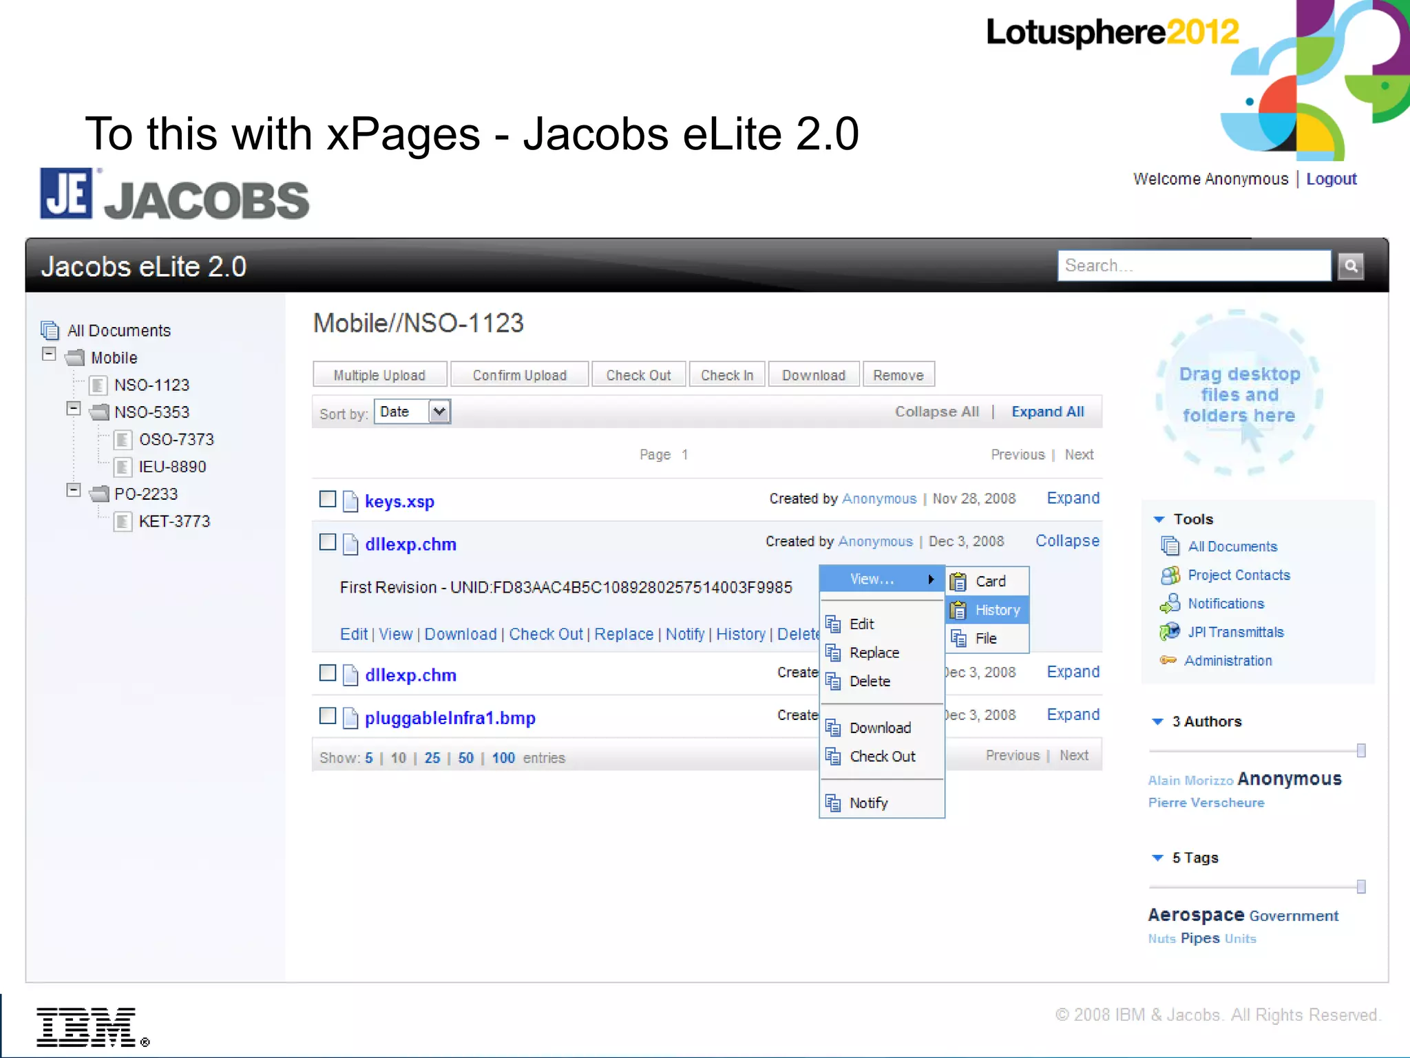
Task: Click the Multiple Upload button
Action: 379,375
